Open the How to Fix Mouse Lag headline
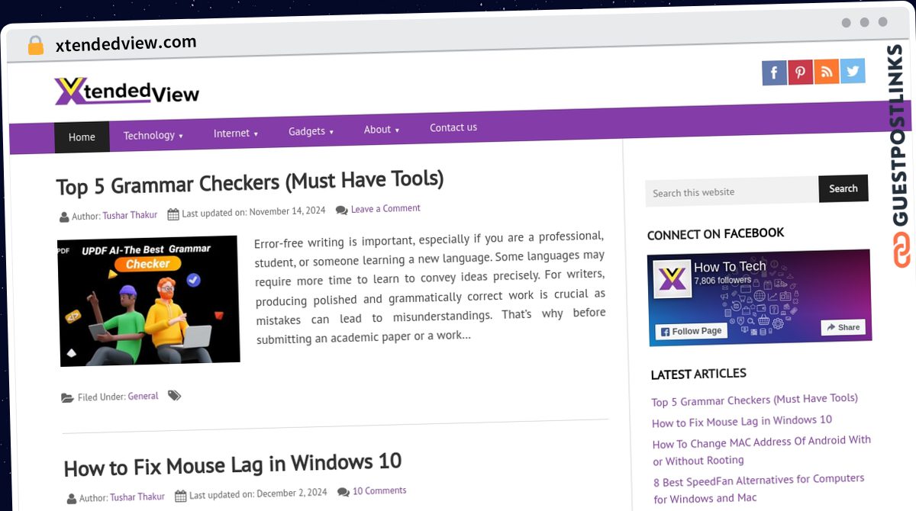 point(233,464)
